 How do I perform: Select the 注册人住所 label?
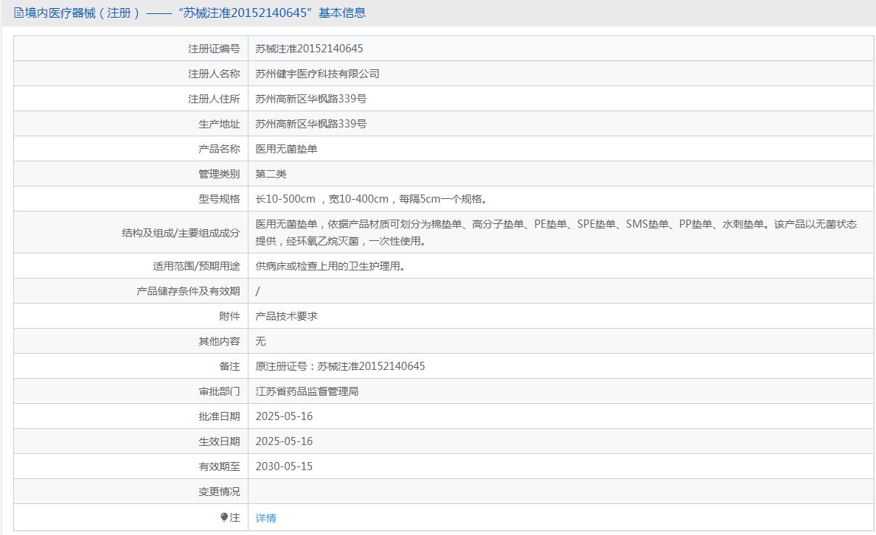[x=214, y=99]
